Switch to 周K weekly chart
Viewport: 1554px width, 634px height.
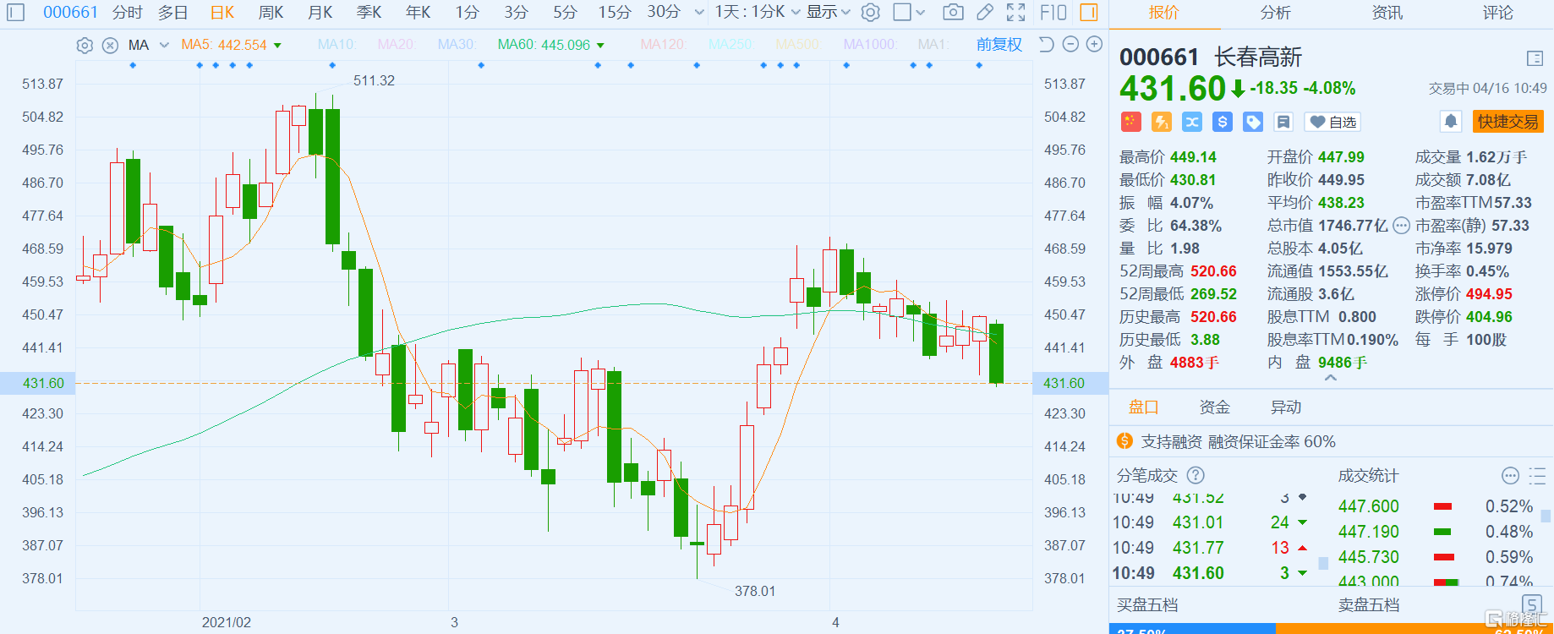click(271, 13)
